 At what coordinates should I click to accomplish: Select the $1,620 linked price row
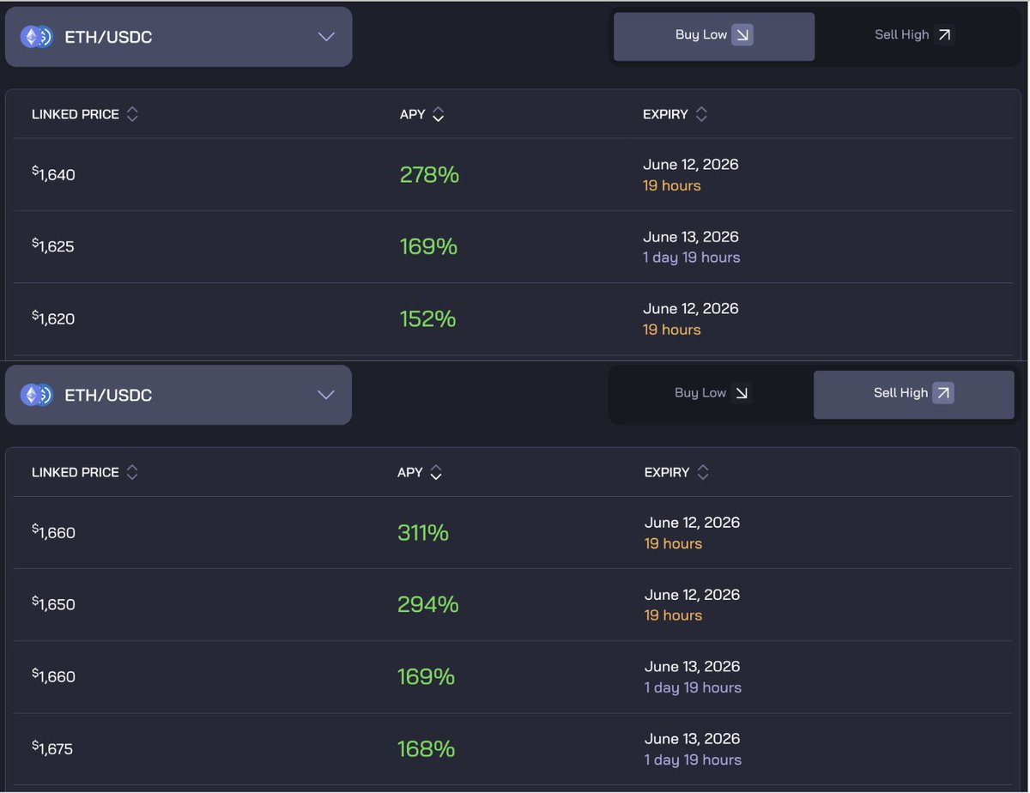(x=513, y=319)
